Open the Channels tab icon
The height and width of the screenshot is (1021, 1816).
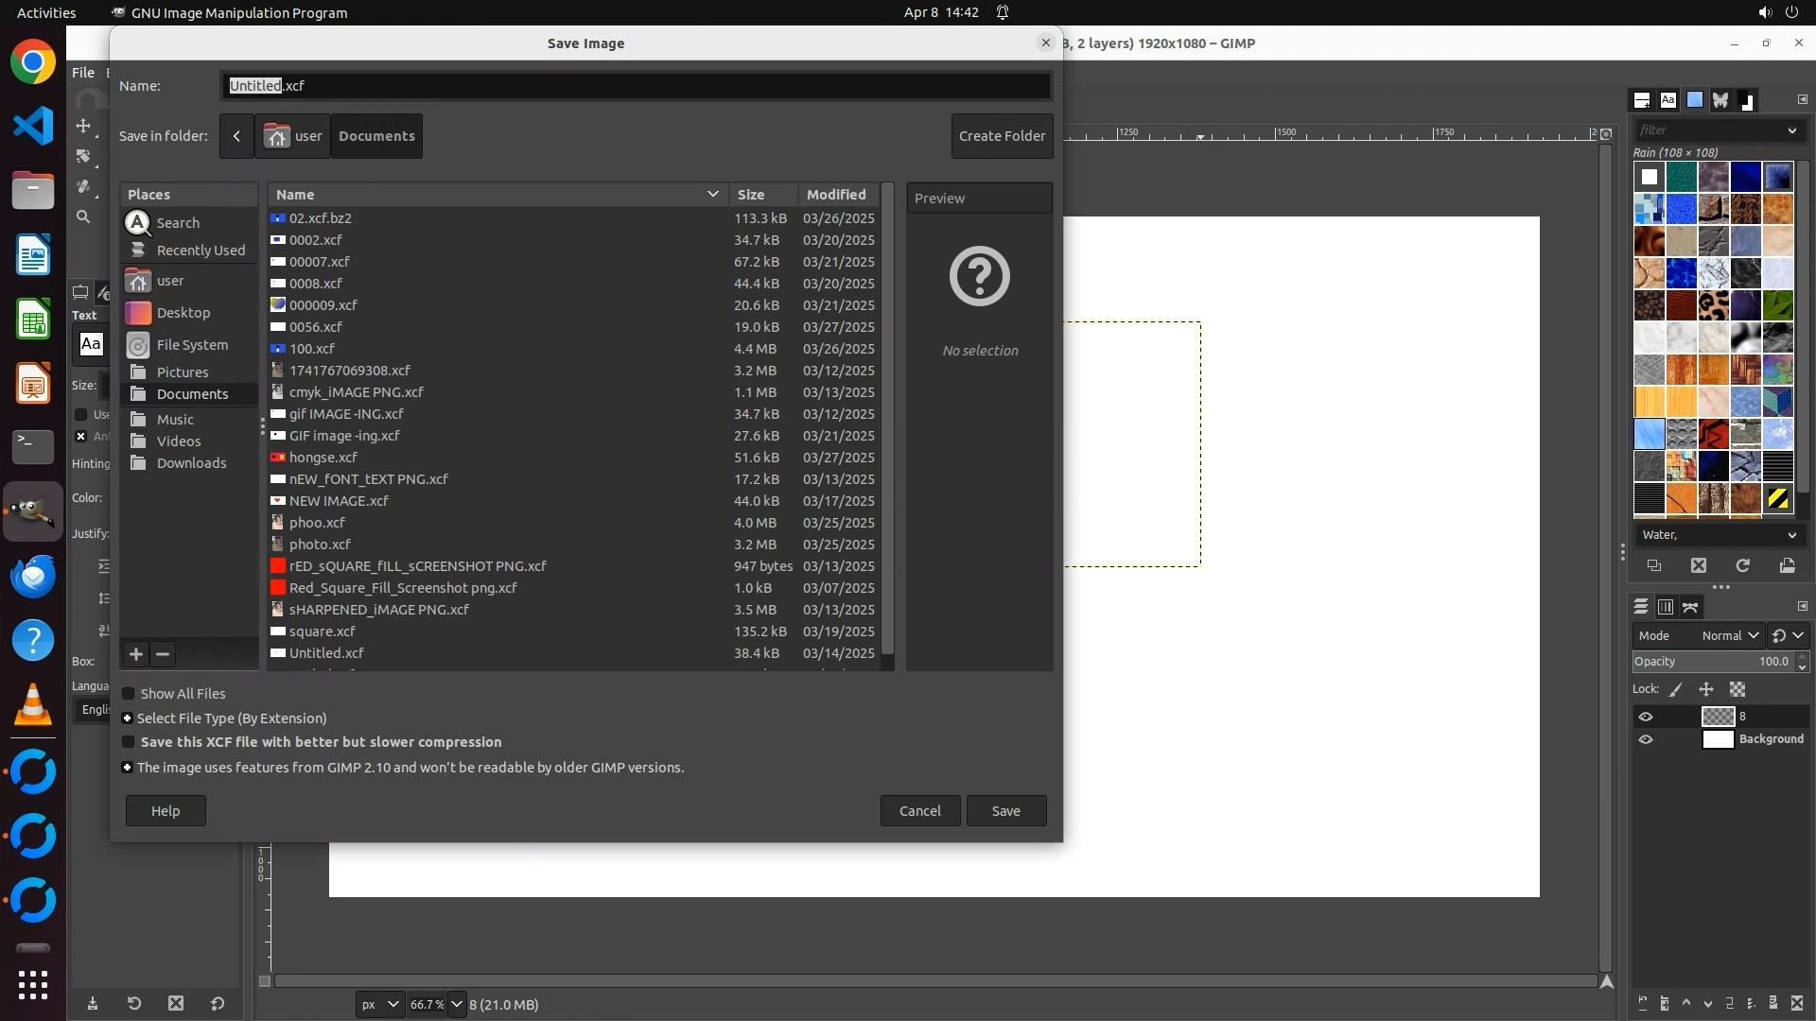tap(1666, 607)
